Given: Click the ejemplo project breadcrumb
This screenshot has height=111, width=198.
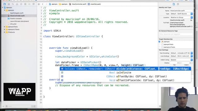Looking at the screenshot, I should click(53, 4).
